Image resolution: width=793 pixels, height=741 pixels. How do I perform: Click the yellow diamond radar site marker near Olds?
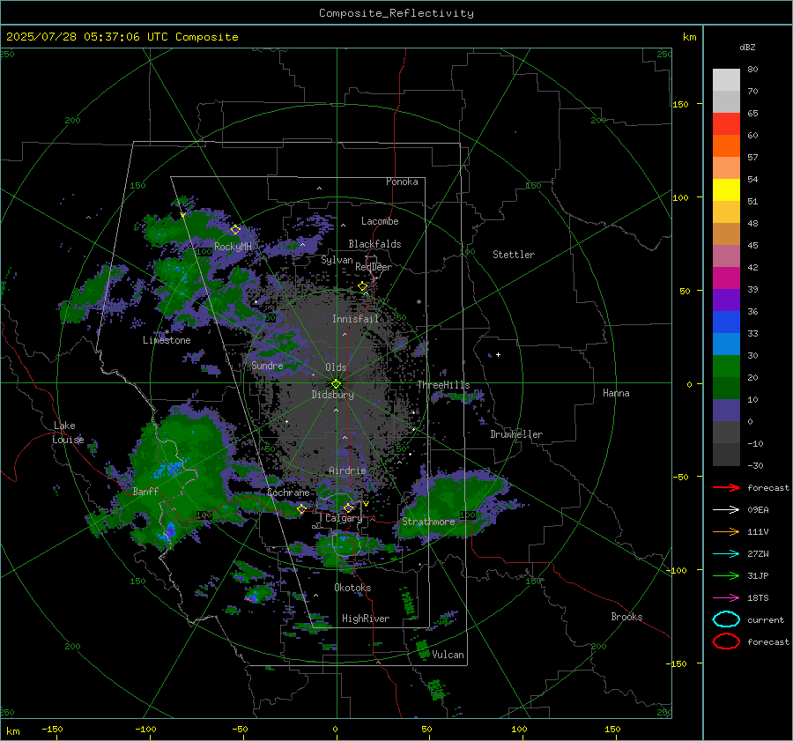coord(337,384)
